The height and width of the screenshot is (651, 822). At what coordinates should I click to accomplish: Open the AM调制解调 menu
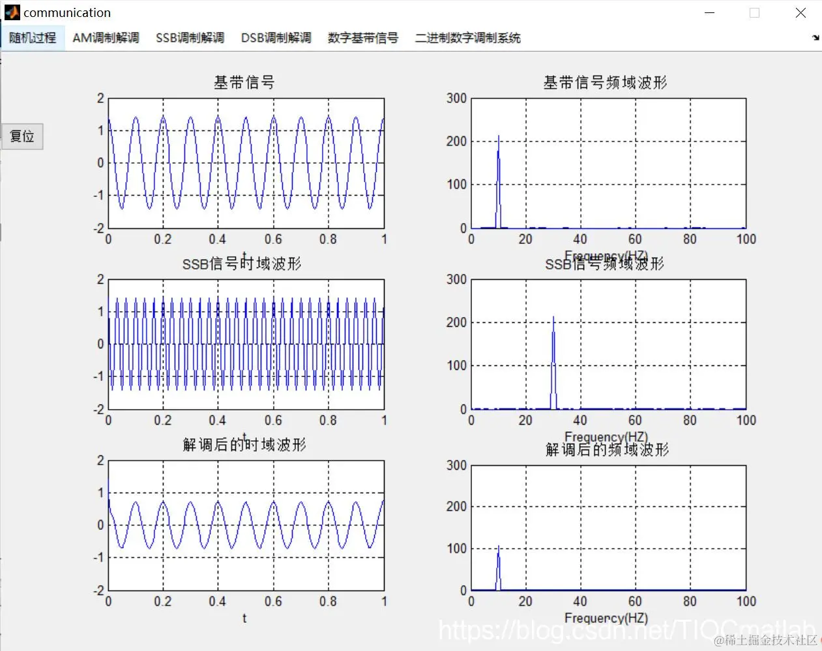pos(106,38)
